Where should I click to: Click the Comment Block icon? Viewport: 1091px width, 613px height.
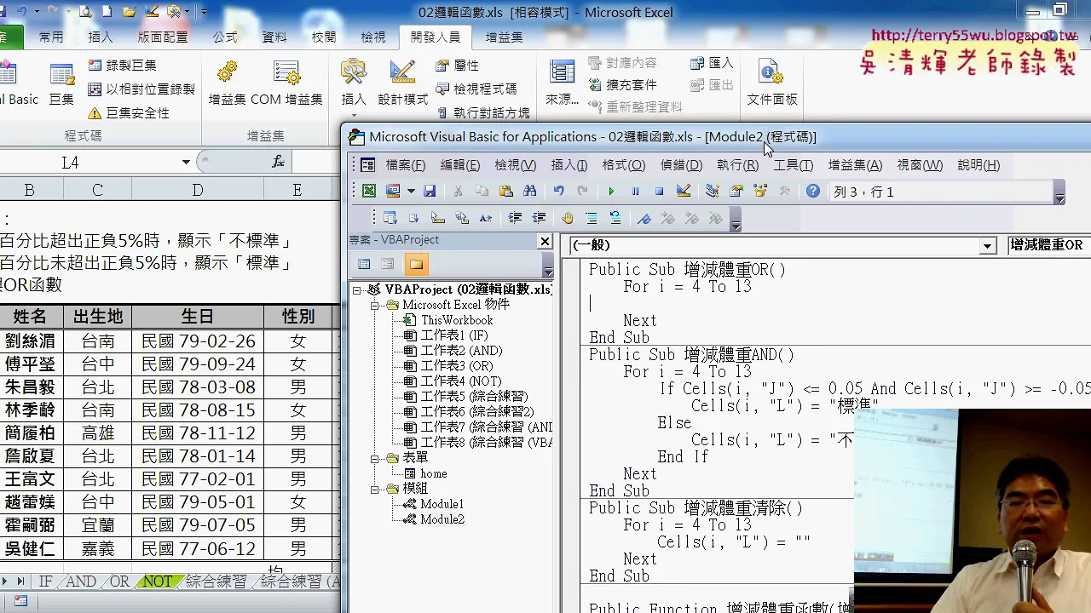pos(592,219)
